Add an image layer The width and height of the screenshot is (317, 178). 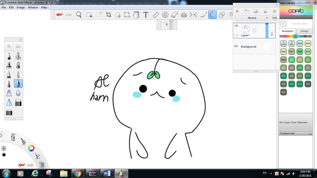pyautogui.click(x=256, y=11)
